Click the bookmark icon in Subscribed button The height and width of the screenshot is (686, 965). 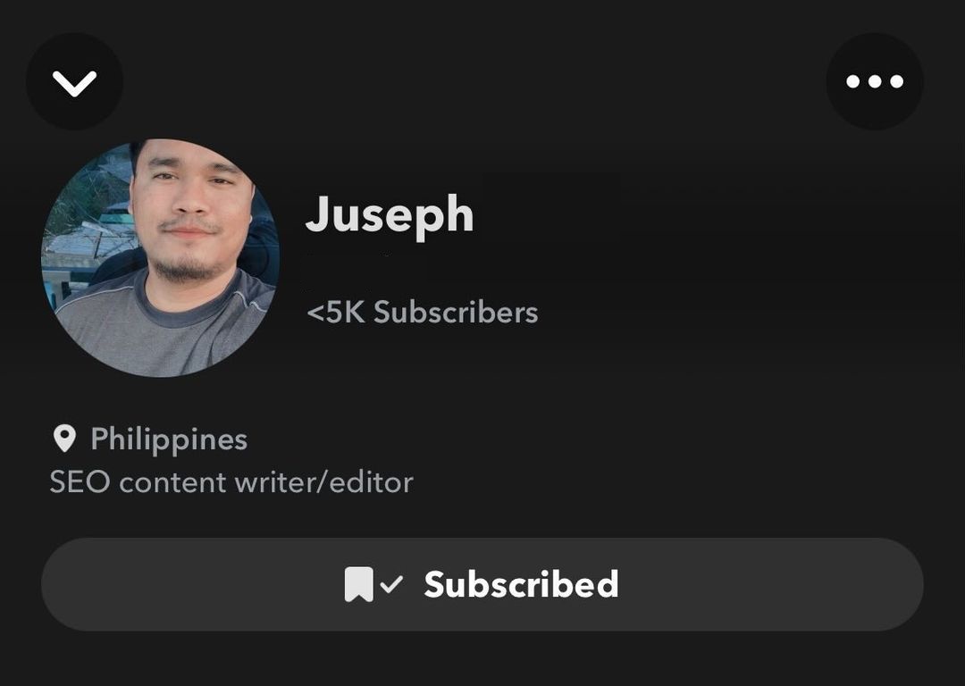359,584
